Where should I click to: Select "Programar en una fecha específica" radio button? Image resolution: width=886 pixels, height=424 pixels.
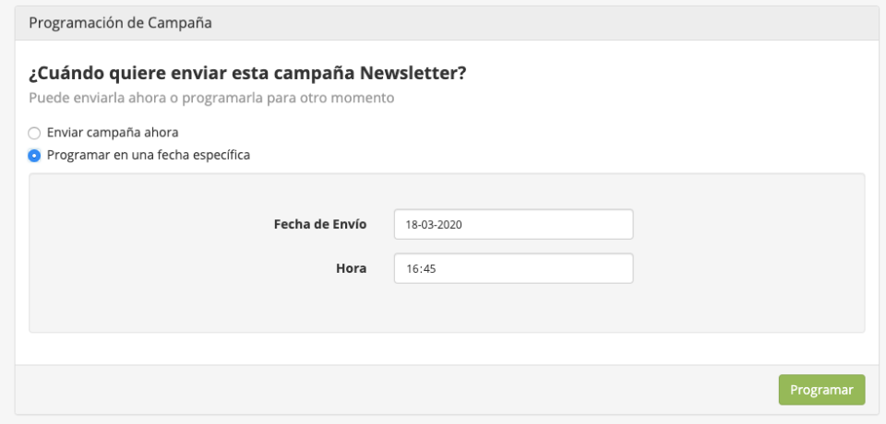pos(34,155)
